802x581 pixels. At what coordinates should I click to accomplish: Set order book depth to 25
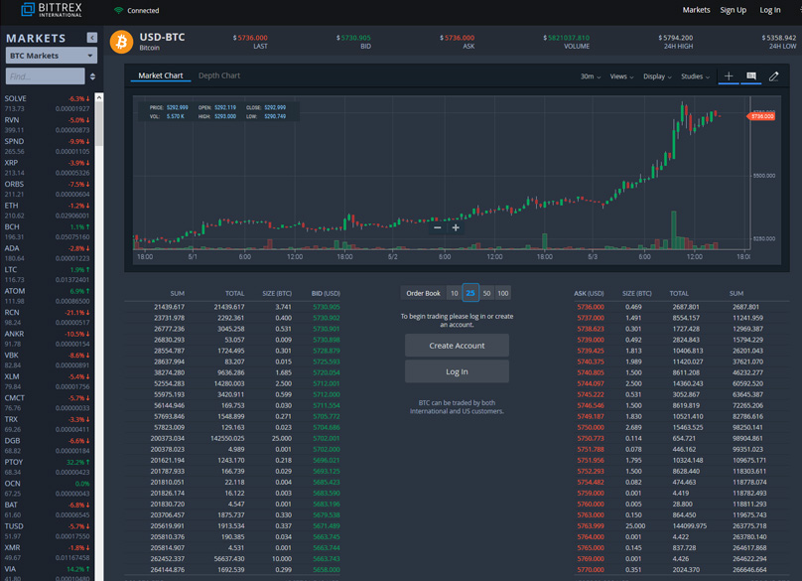coord(470,293)
